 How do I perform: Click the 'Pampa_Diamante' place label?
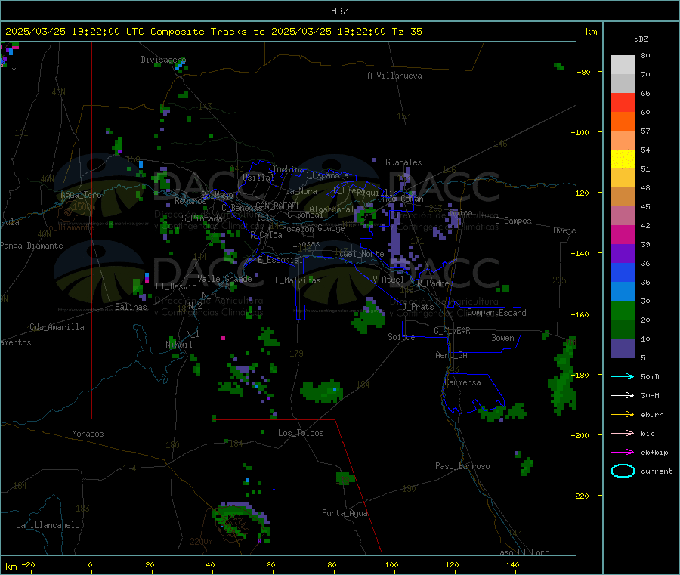pyautogui.click(x=31, y=246)
